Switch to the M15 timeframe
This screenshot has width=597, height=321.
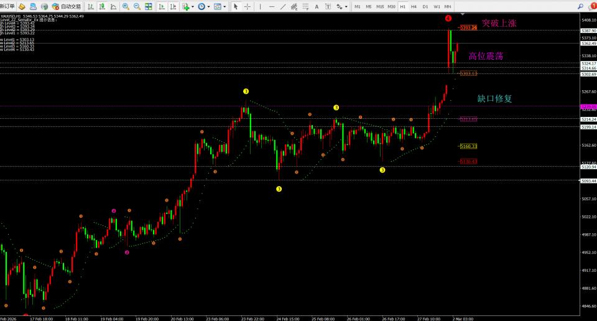click(380, 6)
